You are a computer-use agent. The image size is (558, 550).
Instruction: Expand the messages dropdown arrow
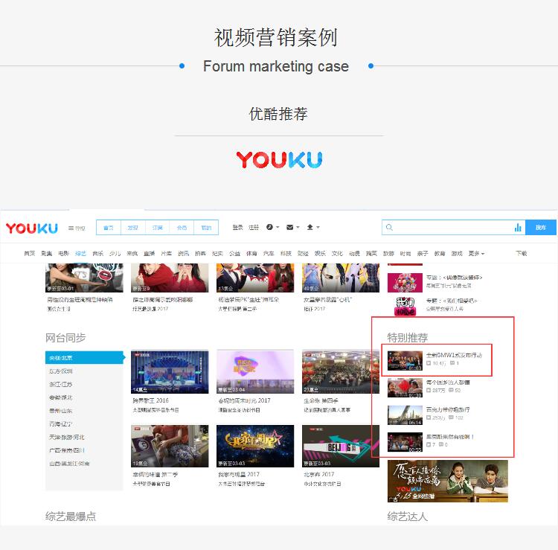[298, 227]
